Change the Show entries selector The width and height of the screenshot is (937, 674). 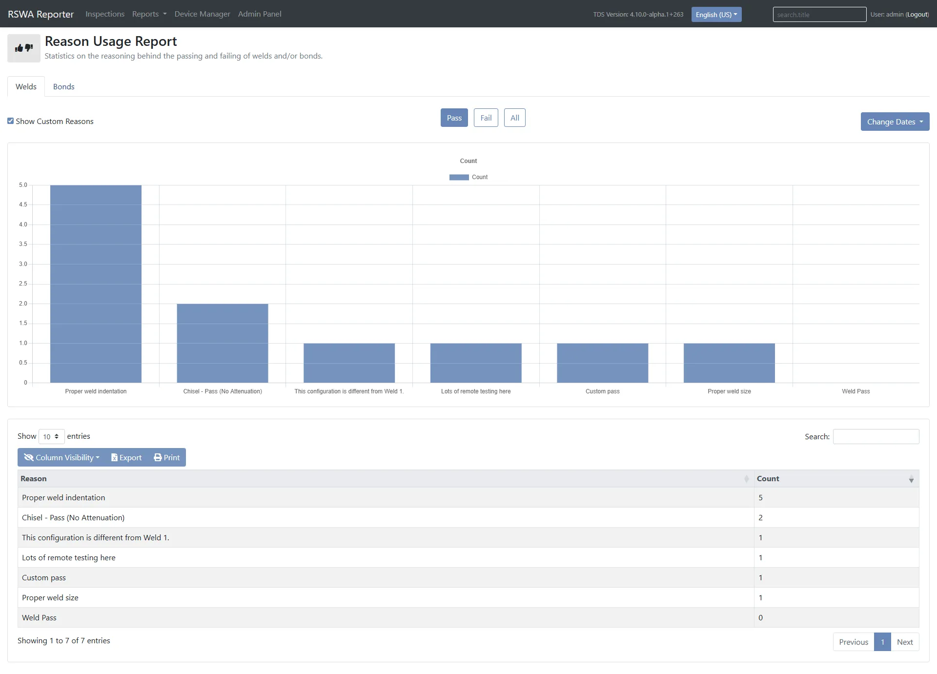pyautogui.click(x=51, y=436)
